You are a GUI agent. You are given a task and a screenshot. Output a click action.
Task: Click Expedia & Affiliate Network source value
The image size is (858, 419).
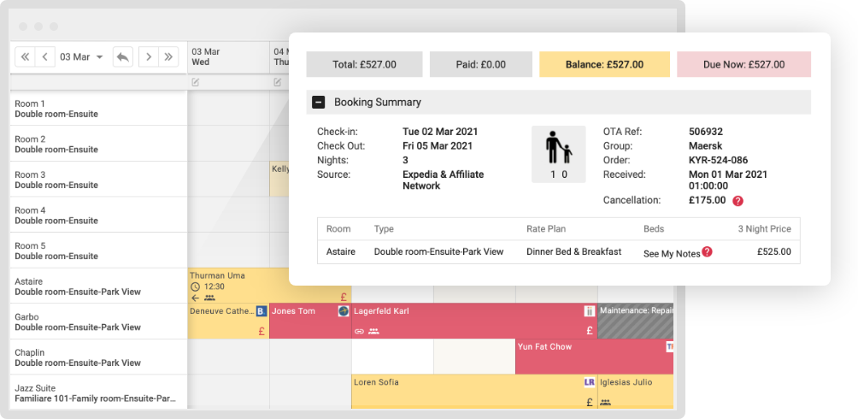[444, 180]
